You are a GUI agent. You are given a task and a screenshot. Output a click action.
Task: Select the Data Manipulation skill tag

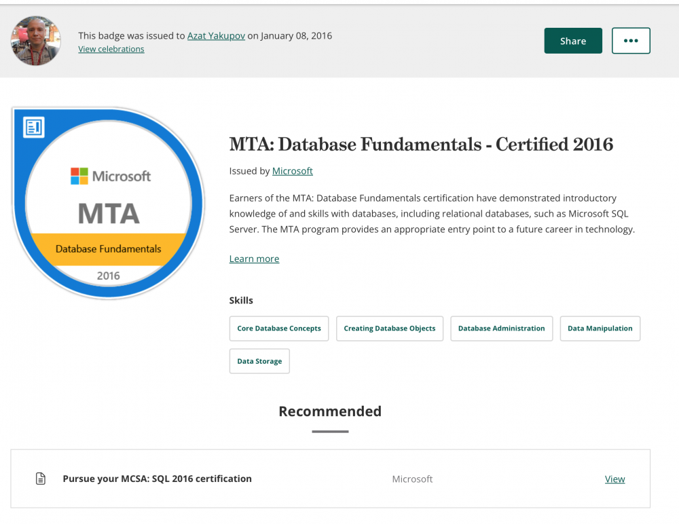click(600, 329)
